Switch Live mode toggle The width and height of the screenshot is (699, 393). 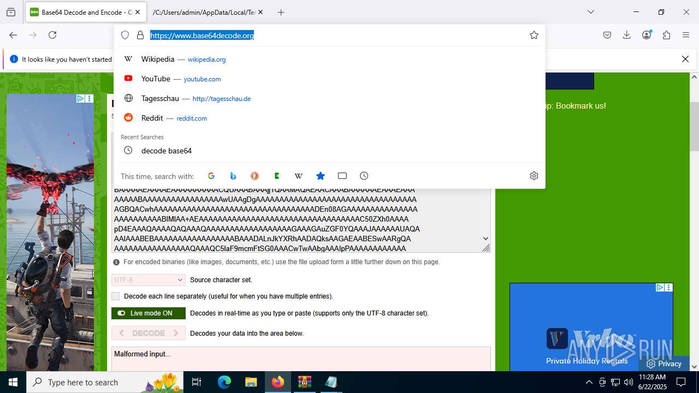pyautogui.click(x=149, y=313)
